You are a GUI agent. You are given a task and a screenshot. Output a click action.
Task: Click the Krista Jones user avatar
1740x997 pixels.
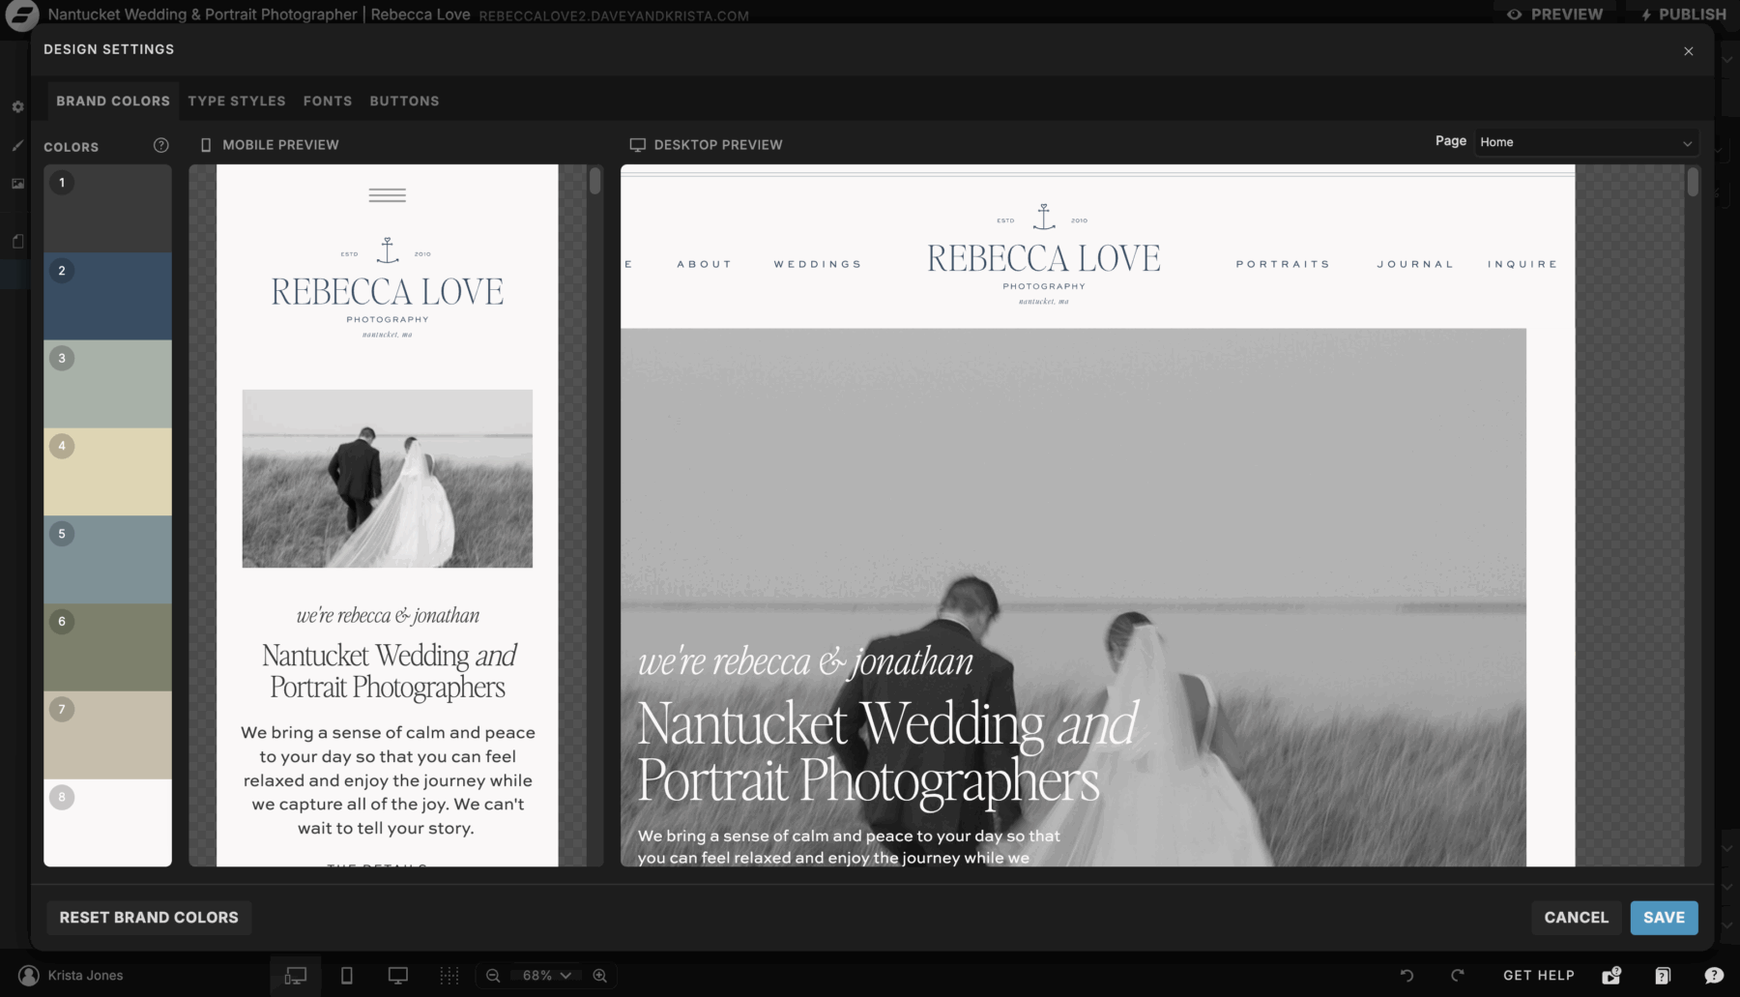[x=29, y=976]
